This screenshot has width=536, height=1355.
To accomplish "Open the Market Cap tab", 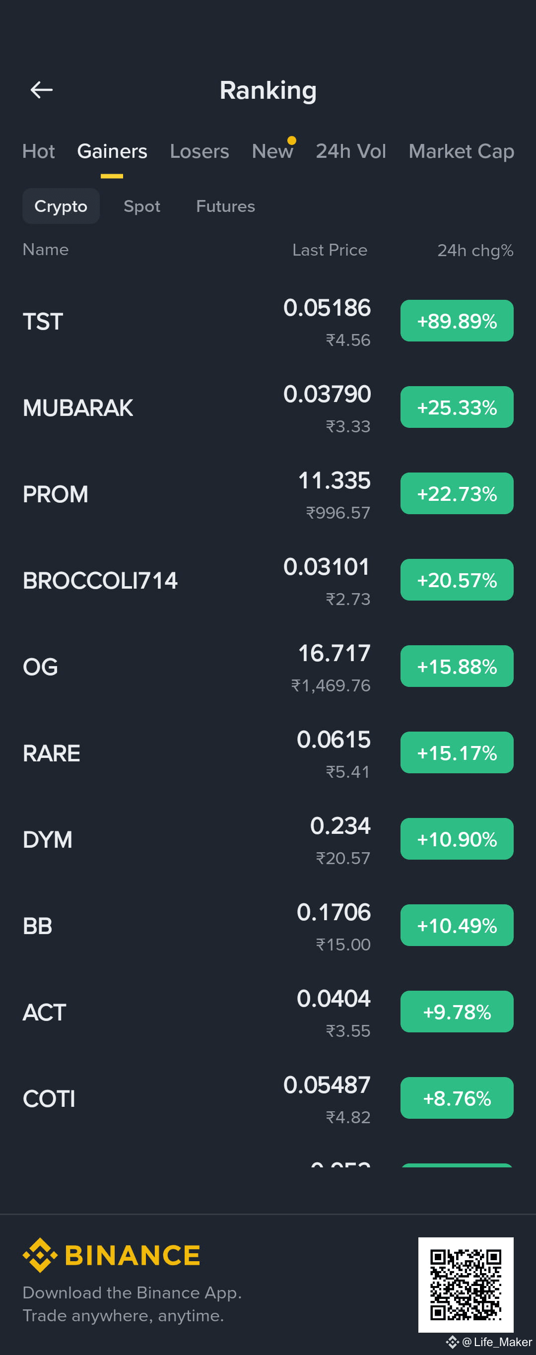I will [x=461, y=151].
